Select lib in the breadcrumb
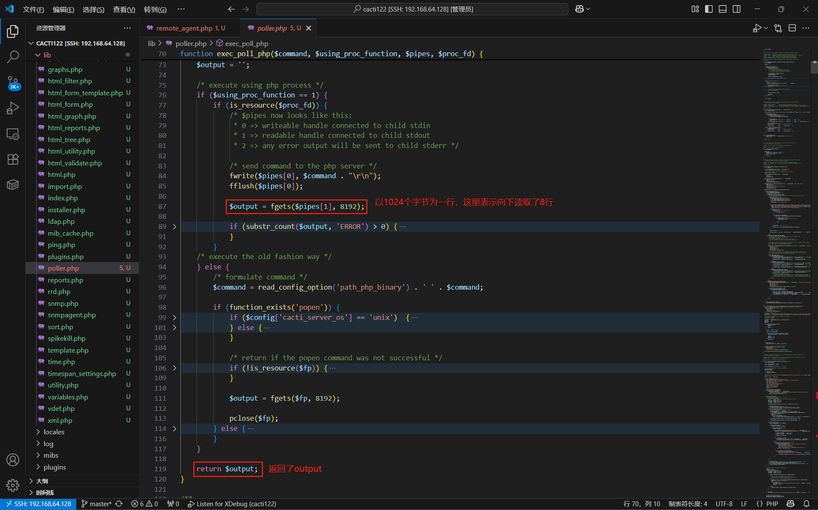 [151, 43]
